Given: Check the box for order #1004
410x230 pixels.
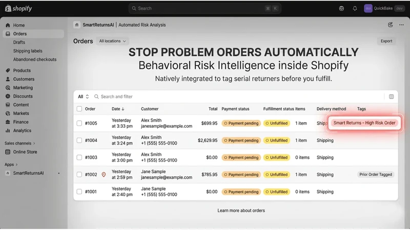Looking at the screenshot, I should pyautogui.click(x=79, y=140).
